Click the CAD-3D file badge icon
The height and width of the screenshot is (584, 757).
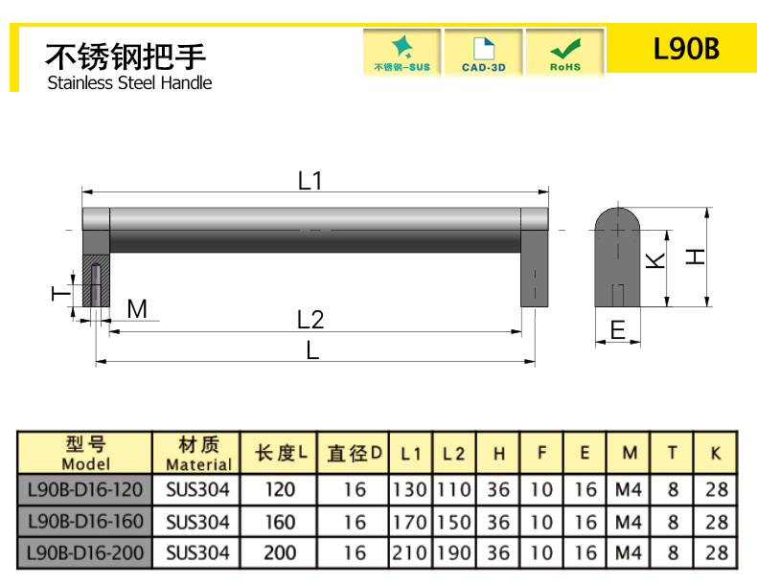(x=483, y=52)
